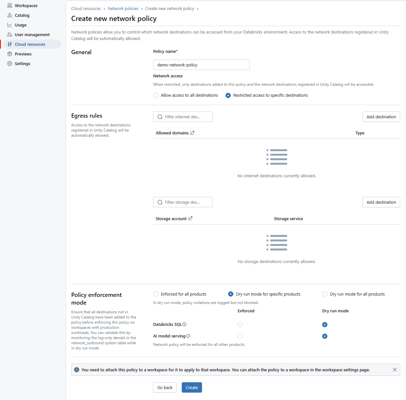Click the search icon in internet destinations filter
This screenshot has height=400, width=406.
(x=160, y=117)
